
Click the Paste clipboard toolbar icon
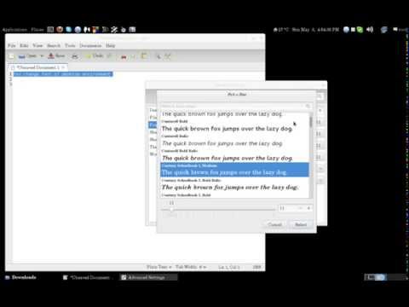tap(144, 56)
